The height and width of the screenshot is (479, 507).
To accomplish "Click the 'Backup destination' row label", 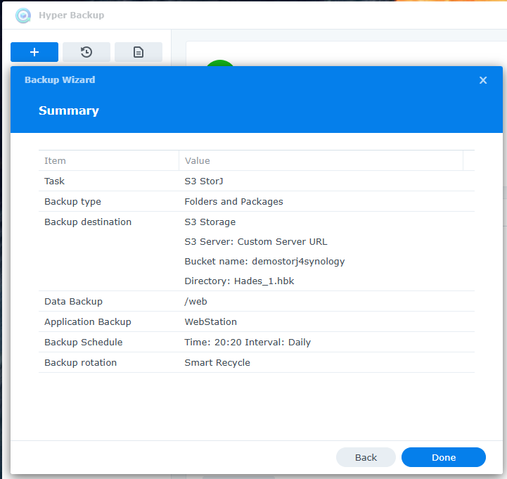I will point(88,222).
